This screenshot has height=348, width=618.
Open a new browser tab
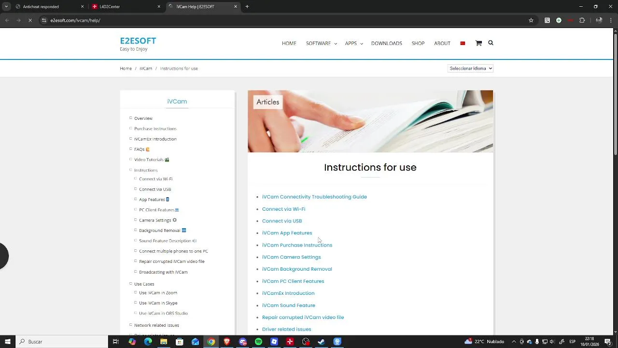tap(247, 7)
